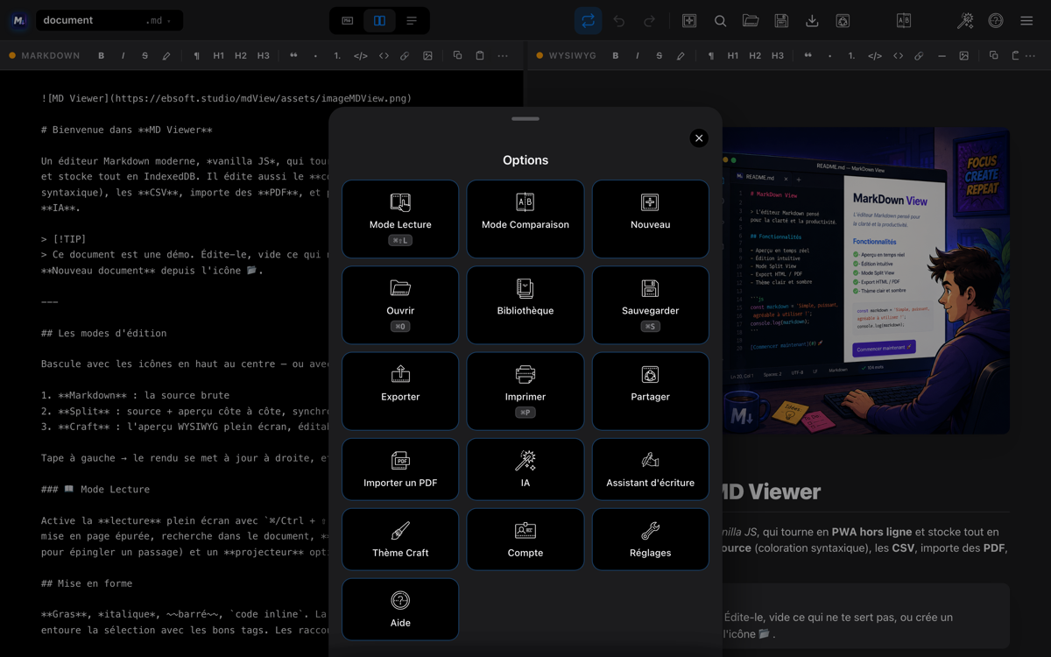The image size is (1051, 657).
Task: Click help question mark icon in top bar
Action: [x=996, y=21]
